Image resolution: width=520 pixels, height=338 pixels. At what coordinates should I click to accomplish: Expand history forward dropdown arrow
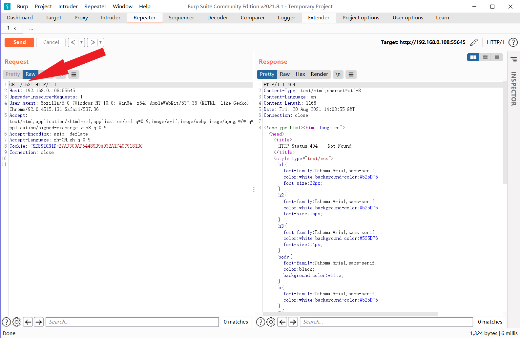tap(100, 42)
